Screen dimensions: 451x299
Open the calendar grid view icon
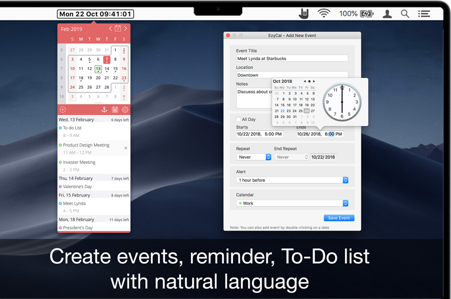[115, 110]
